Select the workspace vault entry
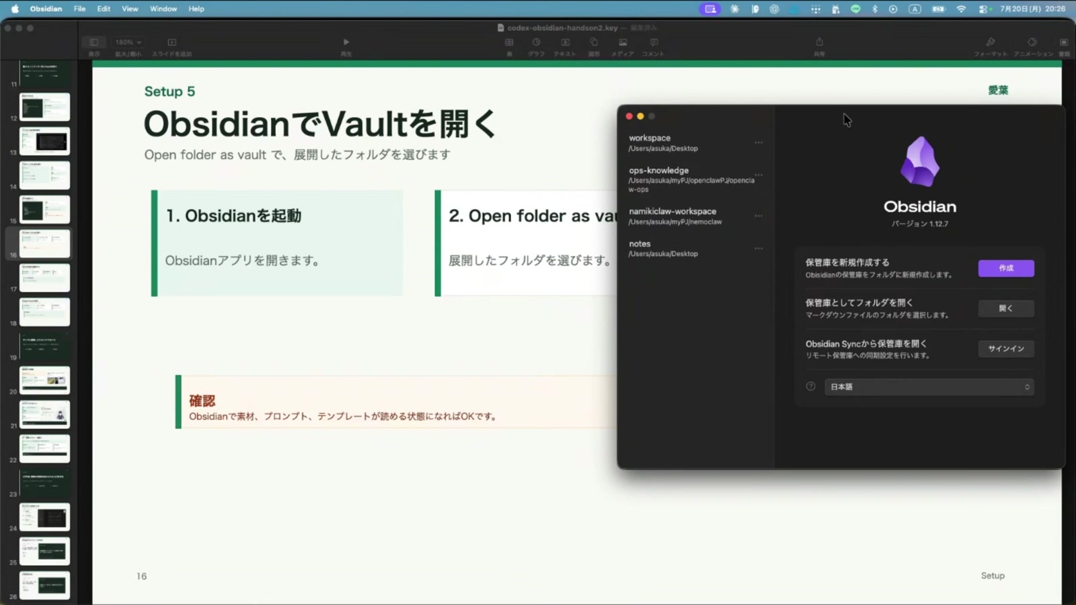The width and height of the screenshot is (1076, 605). [695, 143]
